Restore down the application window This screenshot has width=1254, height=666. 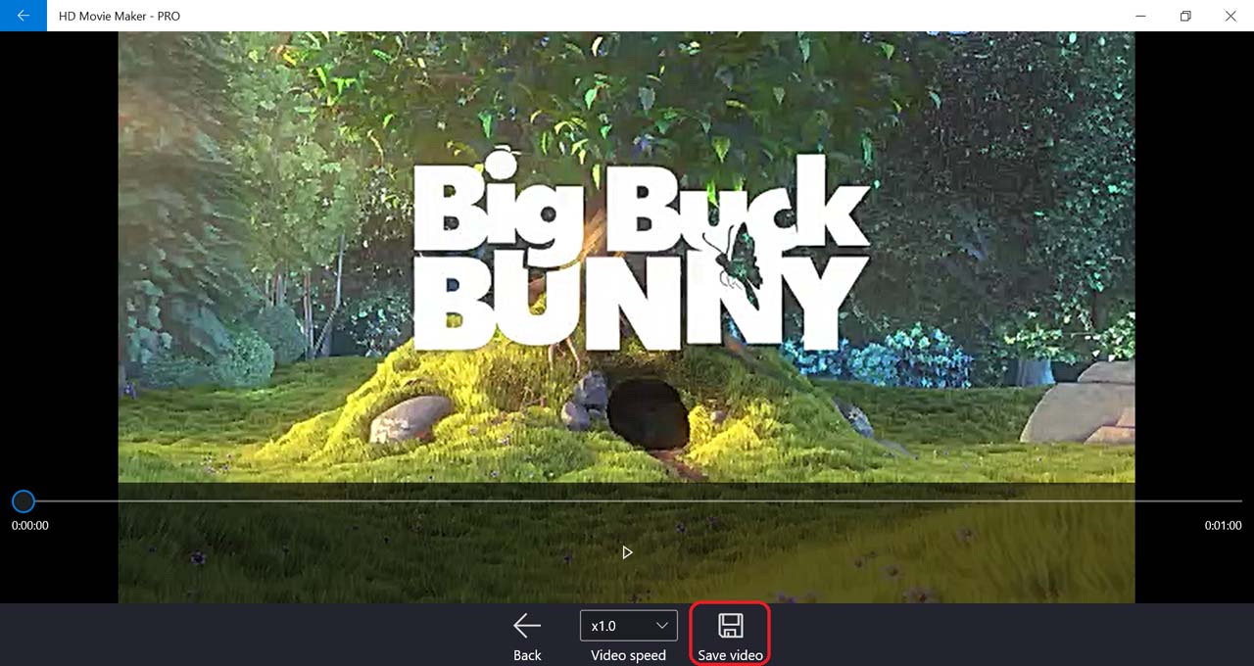[x=1185, y=16]
